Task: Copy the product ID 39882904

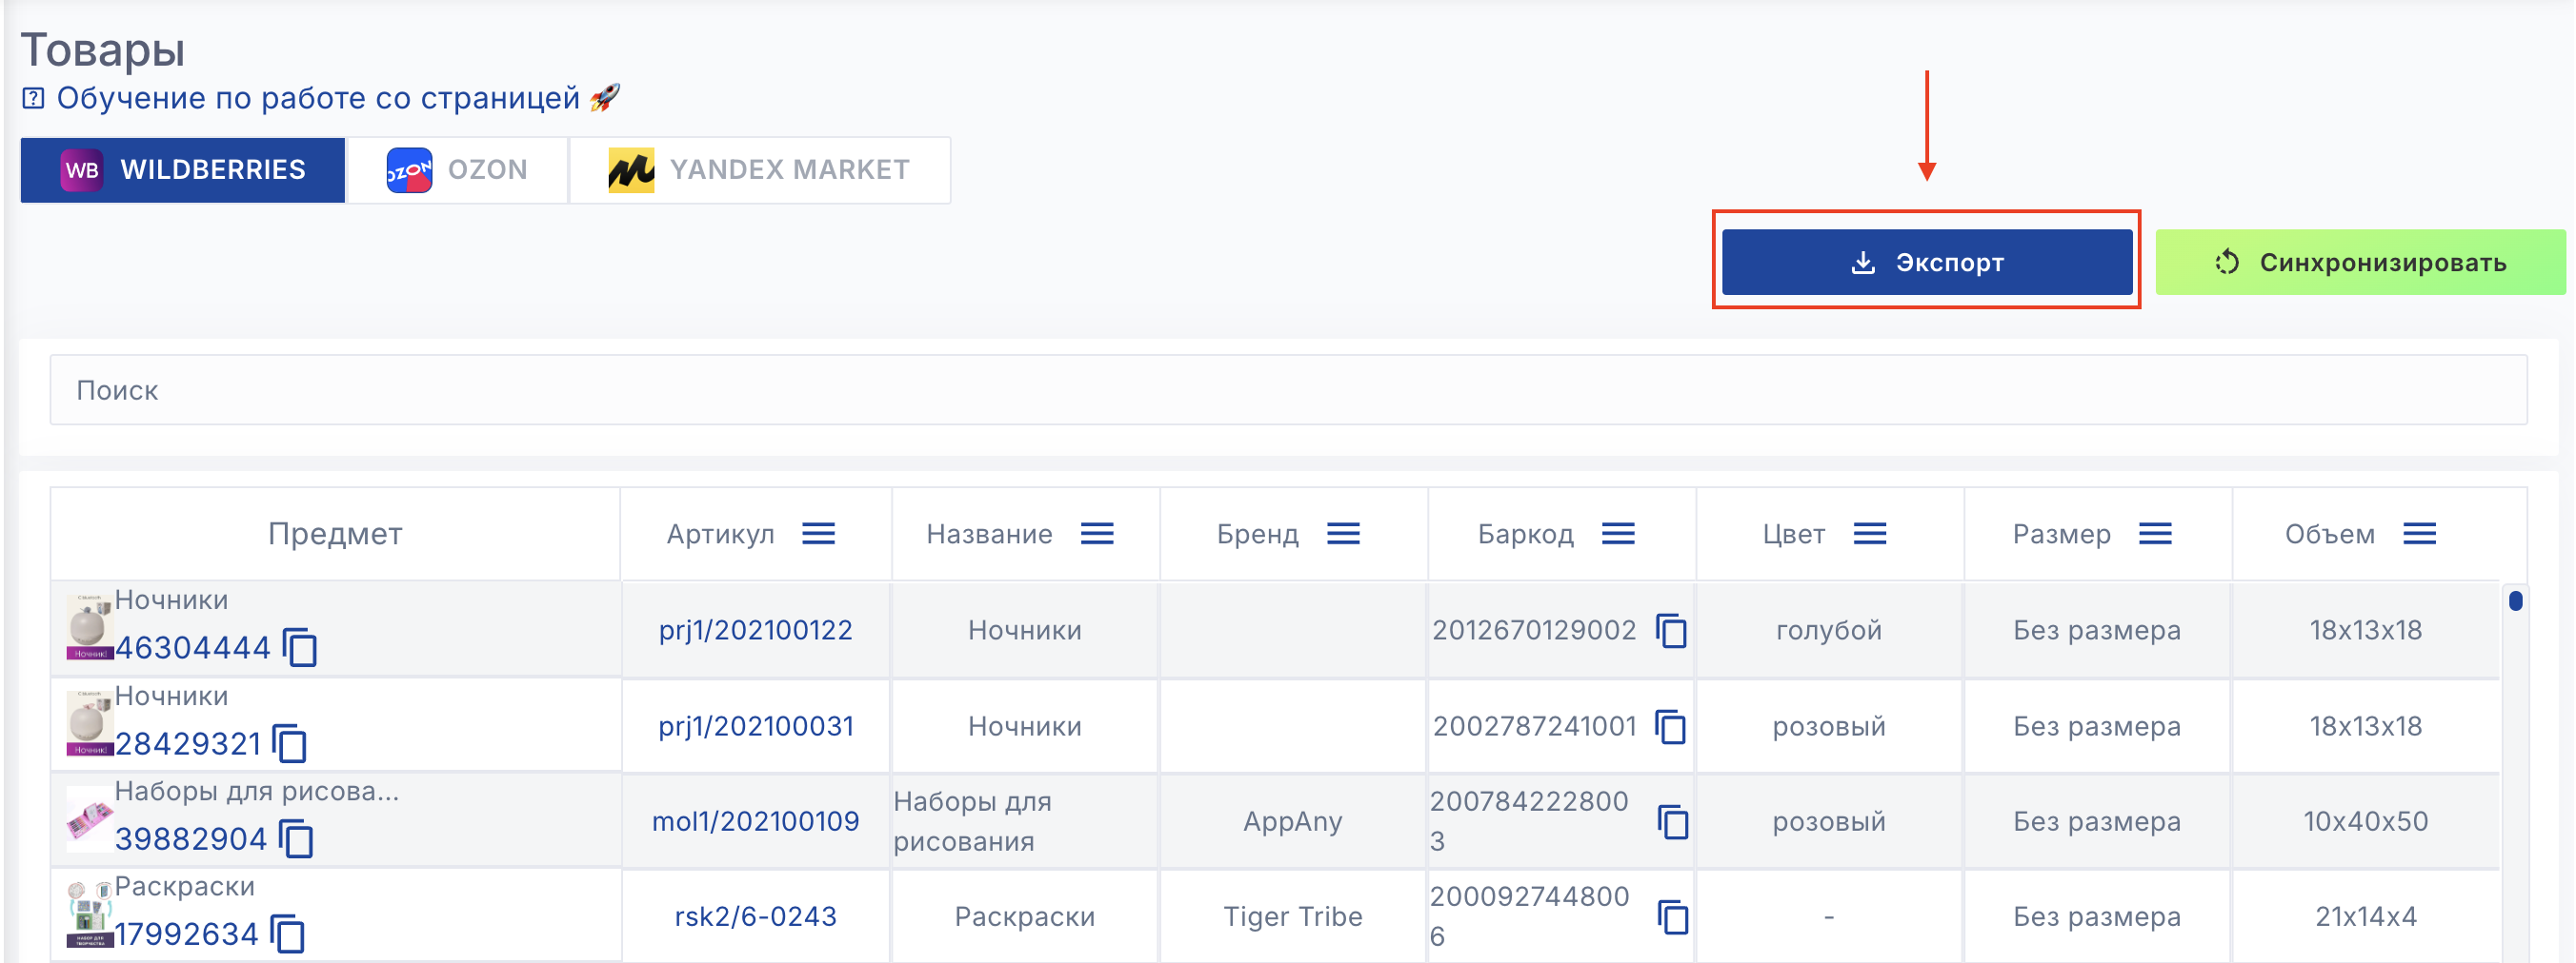Action: point(296,838)
